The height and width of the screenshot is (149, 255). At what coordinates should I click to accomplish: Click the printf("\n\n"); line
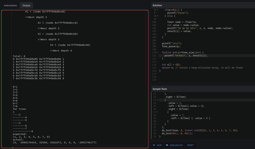(x=172, y=43)
